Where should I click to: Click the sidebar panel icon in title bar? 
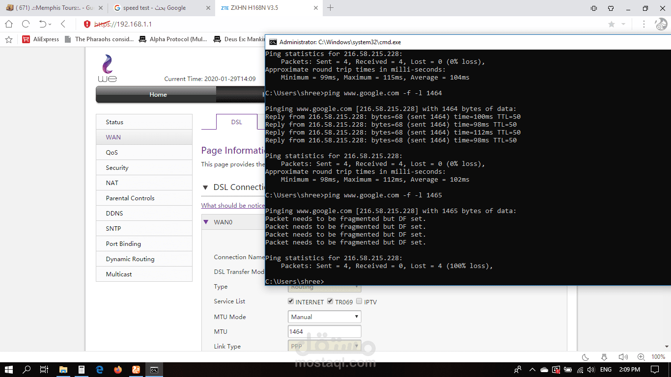(594, 8)
